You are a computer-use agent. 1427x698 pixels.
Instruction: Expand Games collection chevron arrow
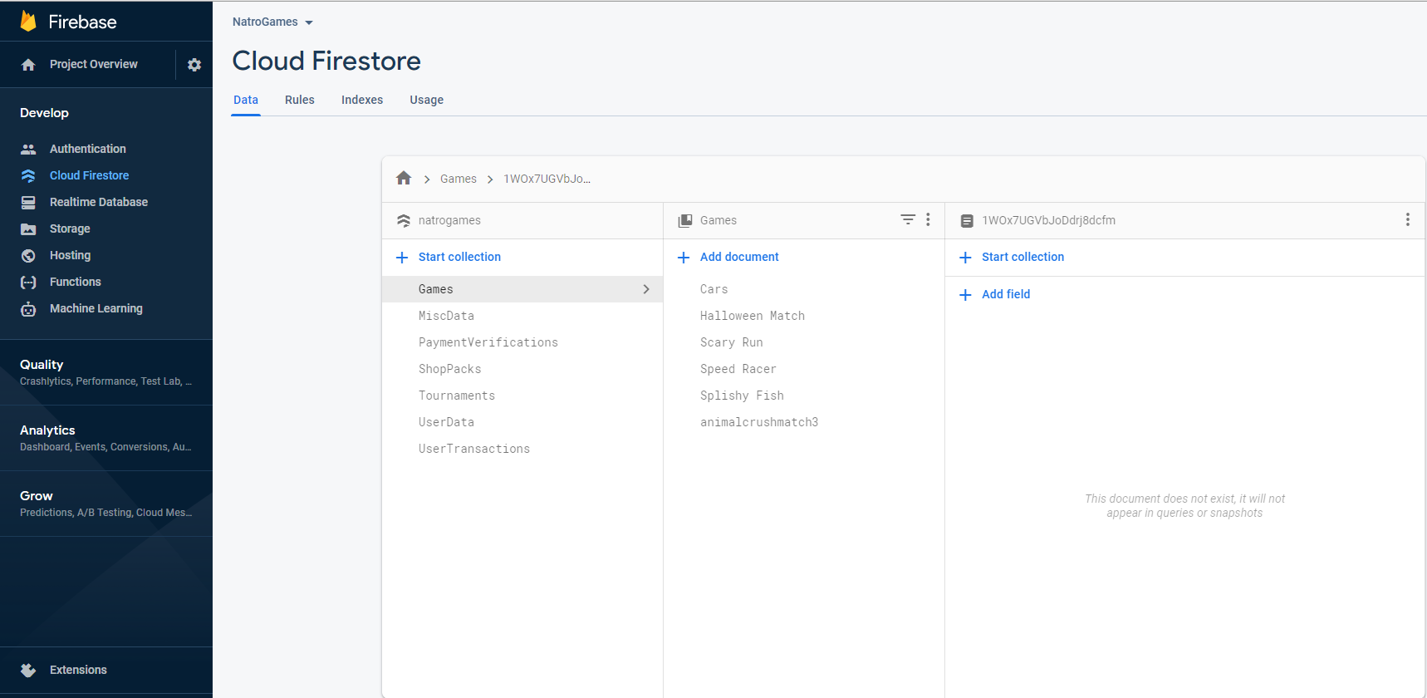(x=646, y=289)
